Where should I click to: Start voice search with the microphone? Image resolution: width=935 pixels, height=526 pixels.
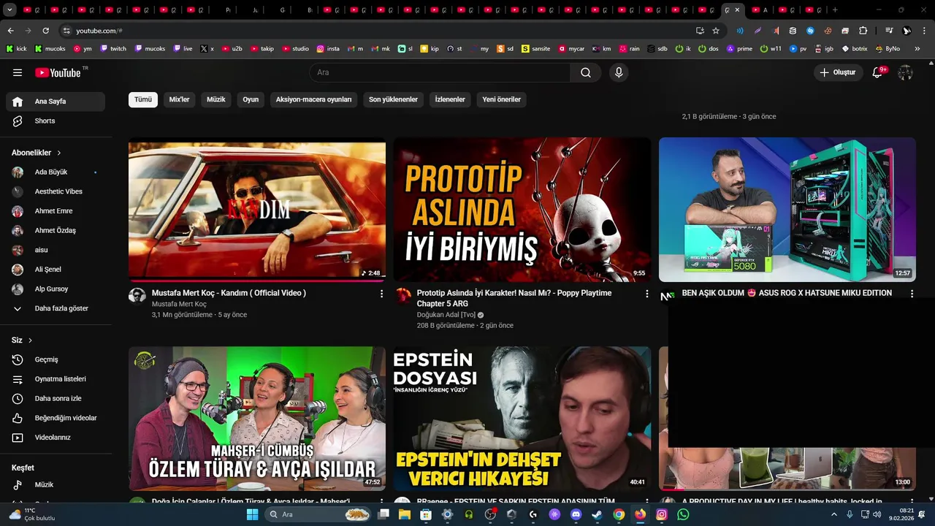(x=619, y=72)
